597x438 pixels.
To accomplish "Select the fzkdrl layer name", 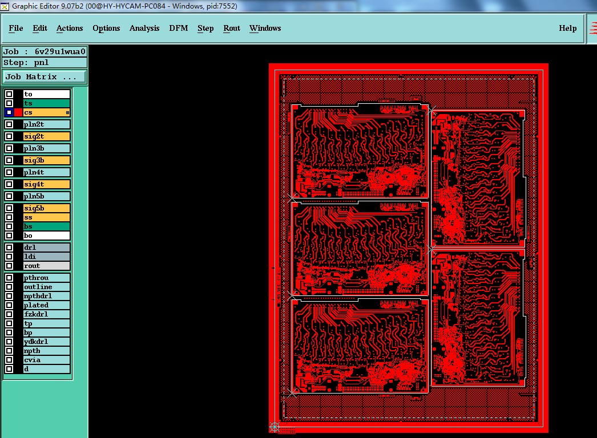I will 46,314.
